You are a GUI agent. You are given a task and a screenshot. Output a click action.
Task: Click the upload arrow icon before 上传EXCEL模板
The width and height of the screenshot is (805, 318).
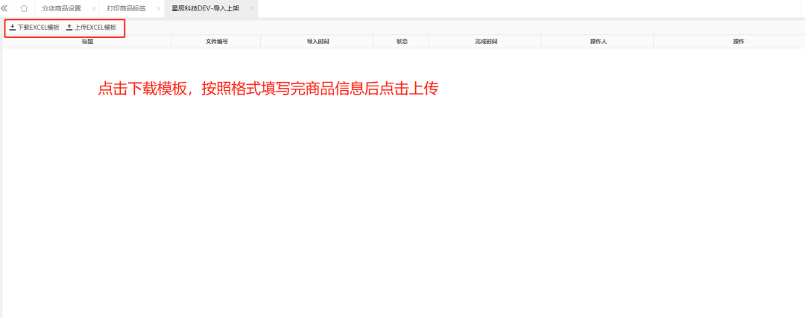69,28
